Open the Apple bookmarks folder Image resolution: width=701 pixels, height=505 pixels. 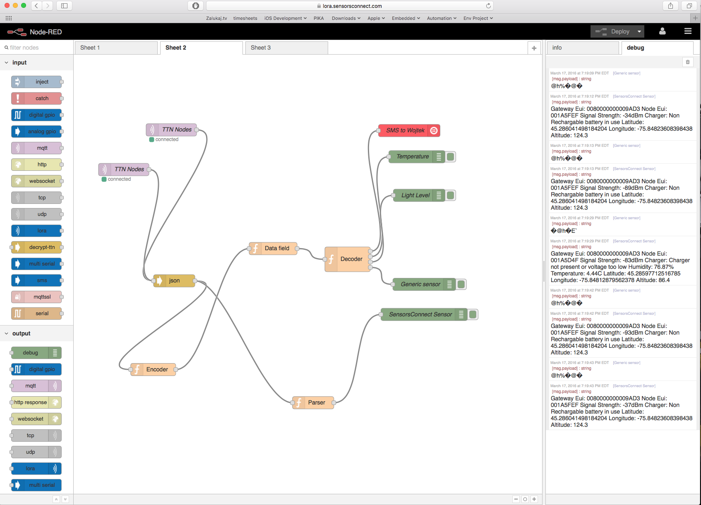click(x=376, y=18)
